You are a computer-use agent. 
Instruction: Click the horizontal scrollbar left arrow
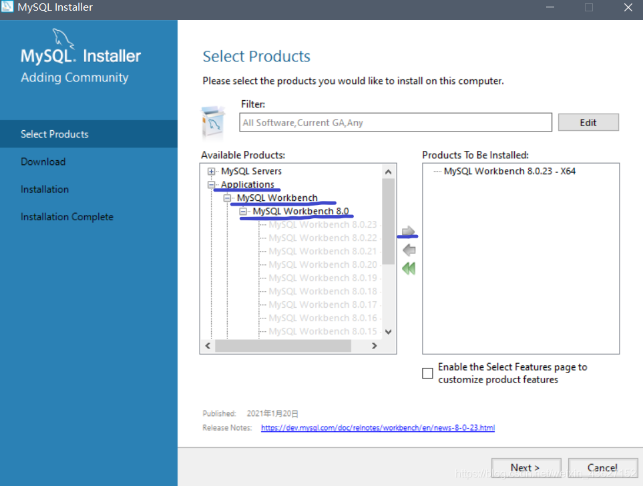tap(208, 346)
